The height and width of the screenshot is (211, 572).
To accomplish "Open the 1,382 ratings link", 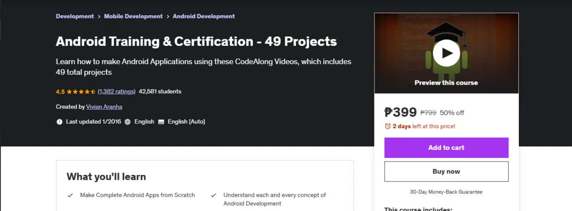I will (x=117, y=91).
